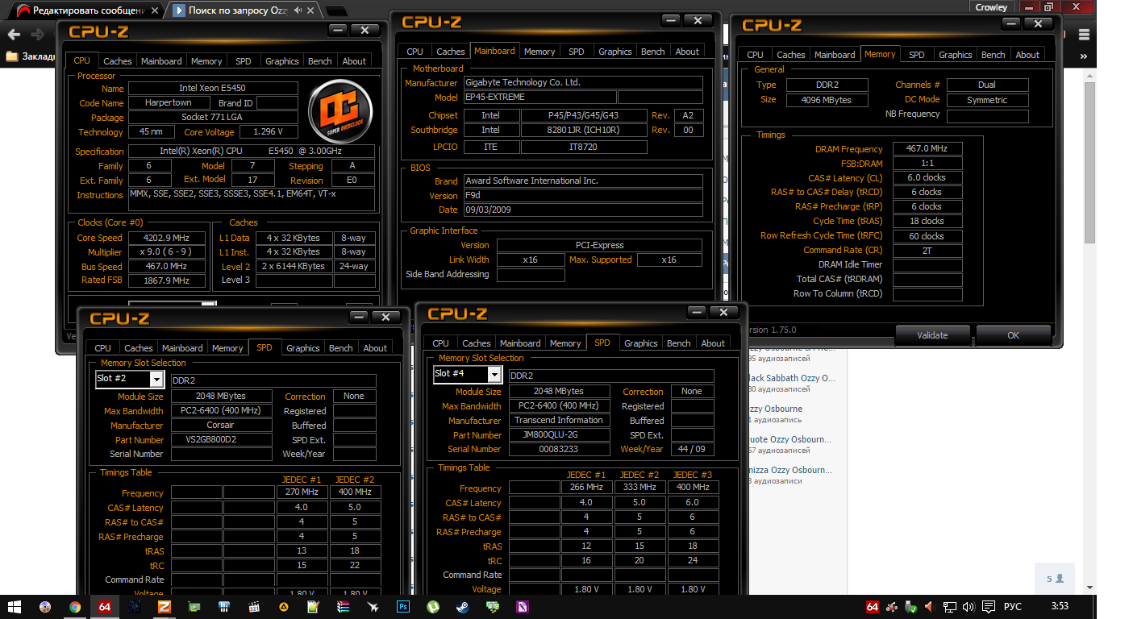
Task: Open the Action Center notifications icon
Action: [x=987, y=607]
